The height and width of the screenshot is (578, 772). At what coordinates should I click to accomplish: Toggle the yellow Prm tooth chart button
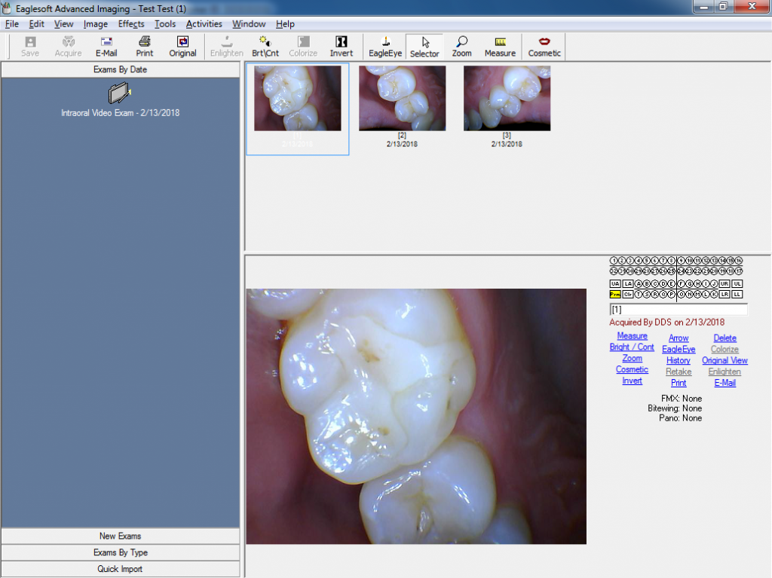tap(615, 294)
